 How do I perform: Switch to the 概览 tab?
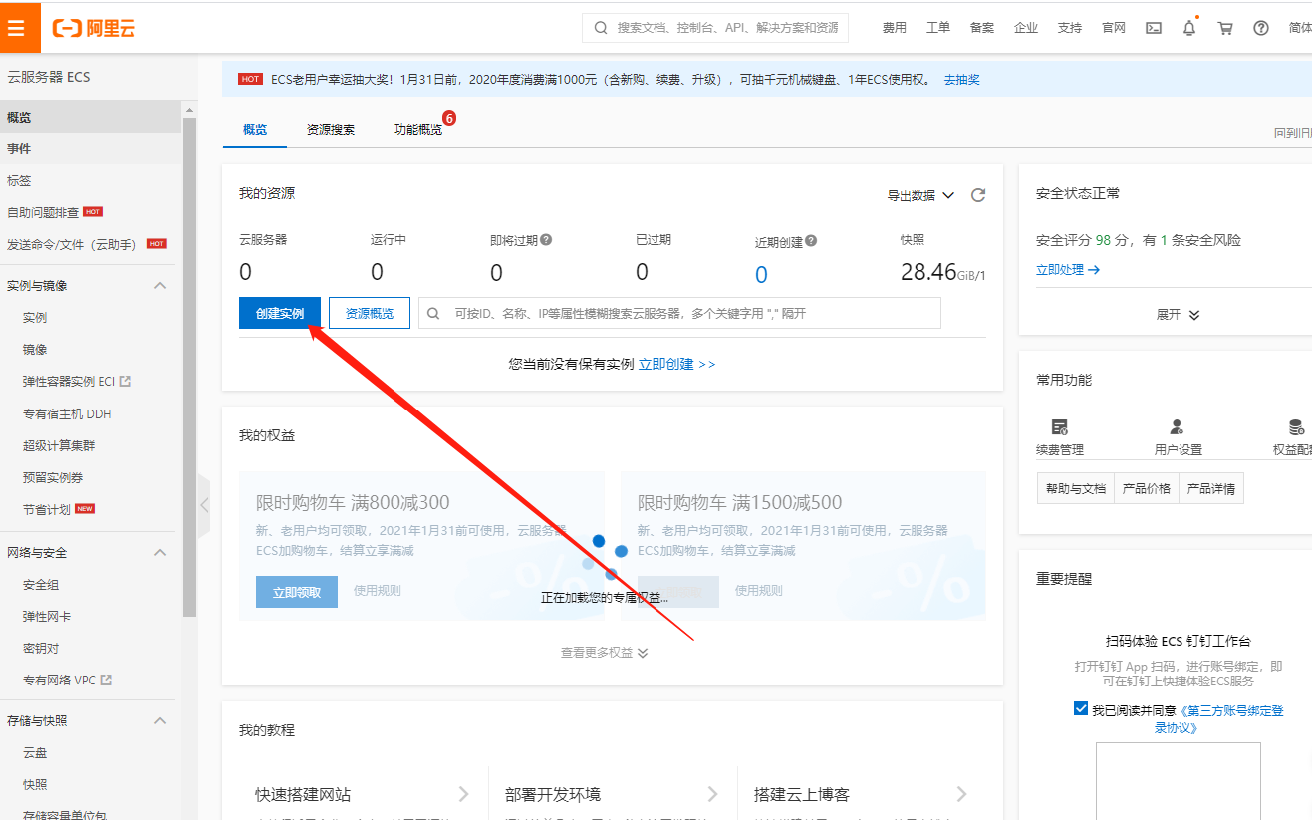[255, 130]
